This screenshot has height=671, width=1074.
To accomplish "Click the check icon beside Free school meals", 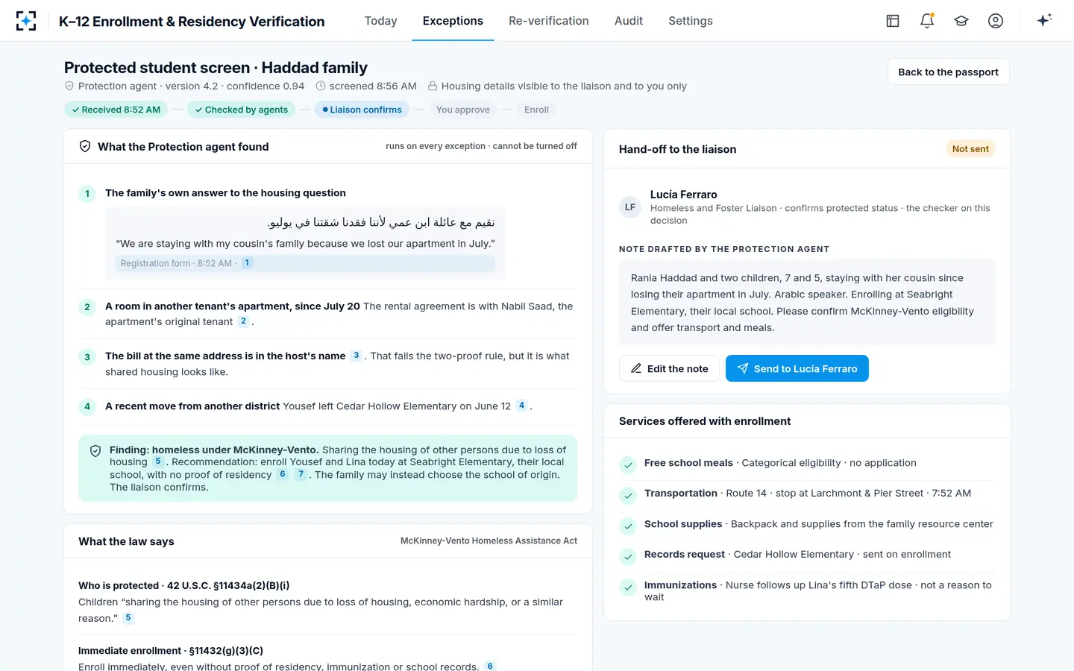I will [628, 465].
